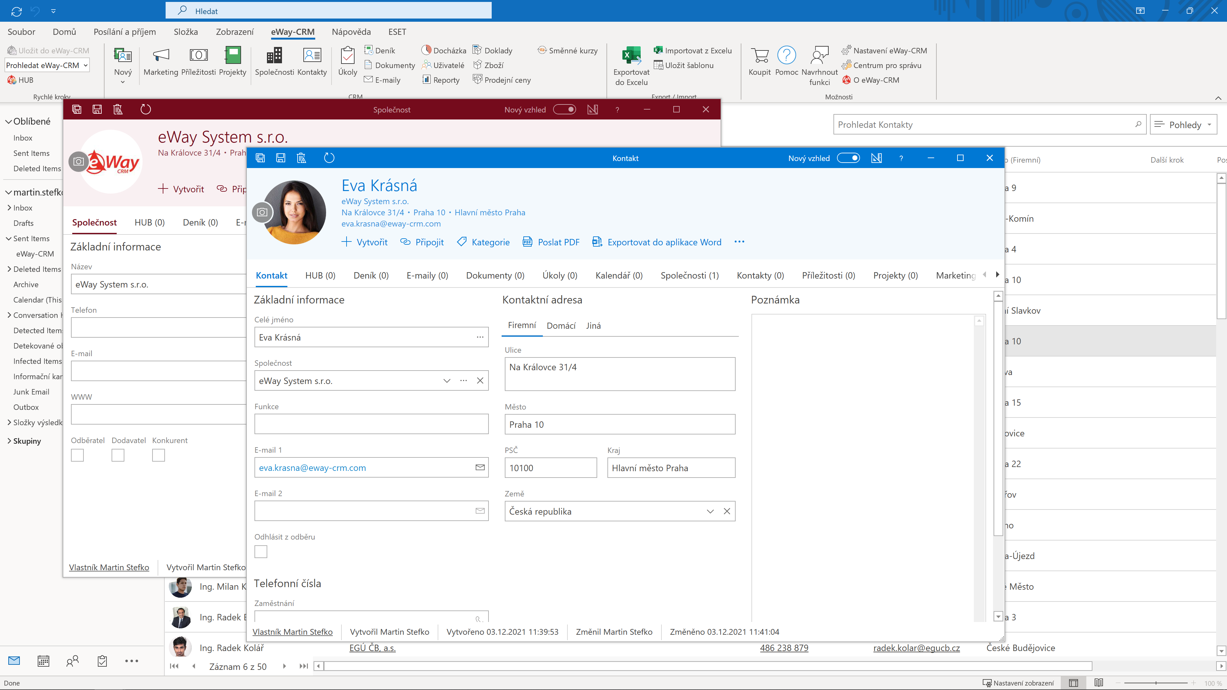Change Eva Krásná photo via camera icon

coord(262,212)
